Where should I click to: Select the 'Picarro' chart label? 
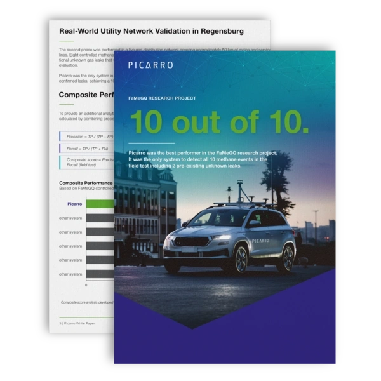74,204
